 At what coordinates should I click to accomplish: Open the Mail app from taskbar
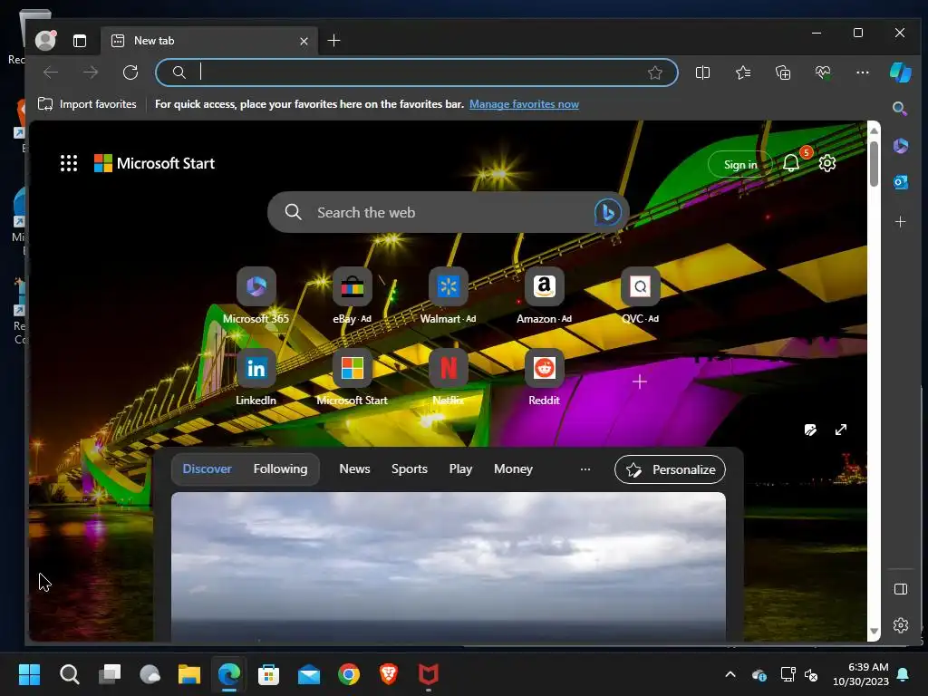(309, 674)
